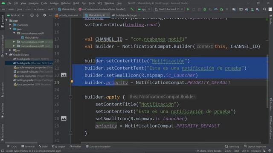Image resolution: width=273 pixels, height=153 pixels.
Task: Open the Project panel settings gear
Action: (x=44, y=15)
